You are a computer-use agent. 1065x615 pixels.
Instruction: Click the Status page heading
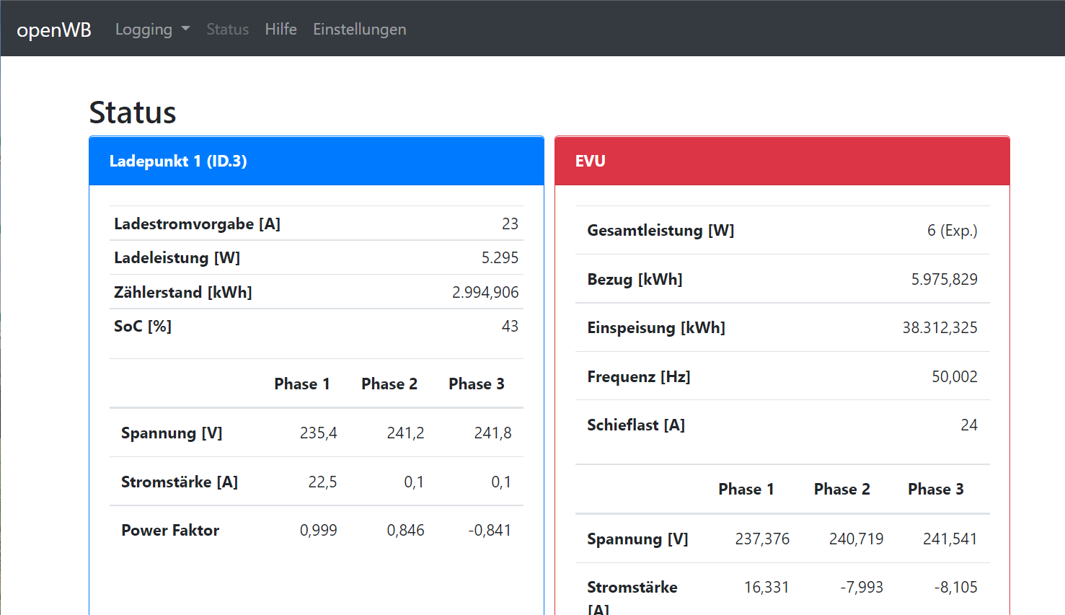point(133,112)
